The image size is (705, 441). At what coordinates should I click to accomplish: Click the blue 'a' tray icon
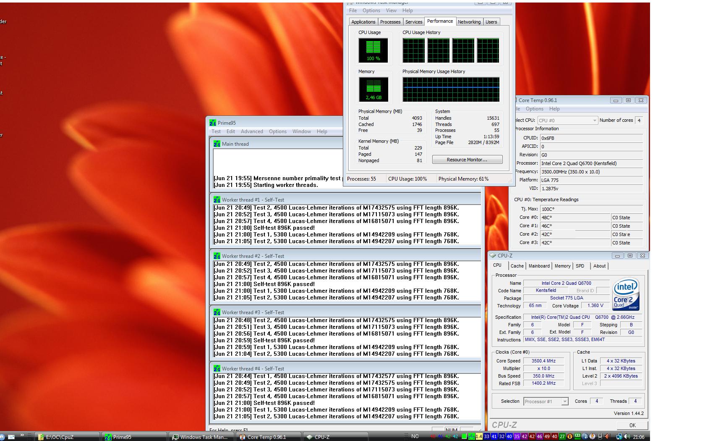pyautogui.click(x=585, y=436)
